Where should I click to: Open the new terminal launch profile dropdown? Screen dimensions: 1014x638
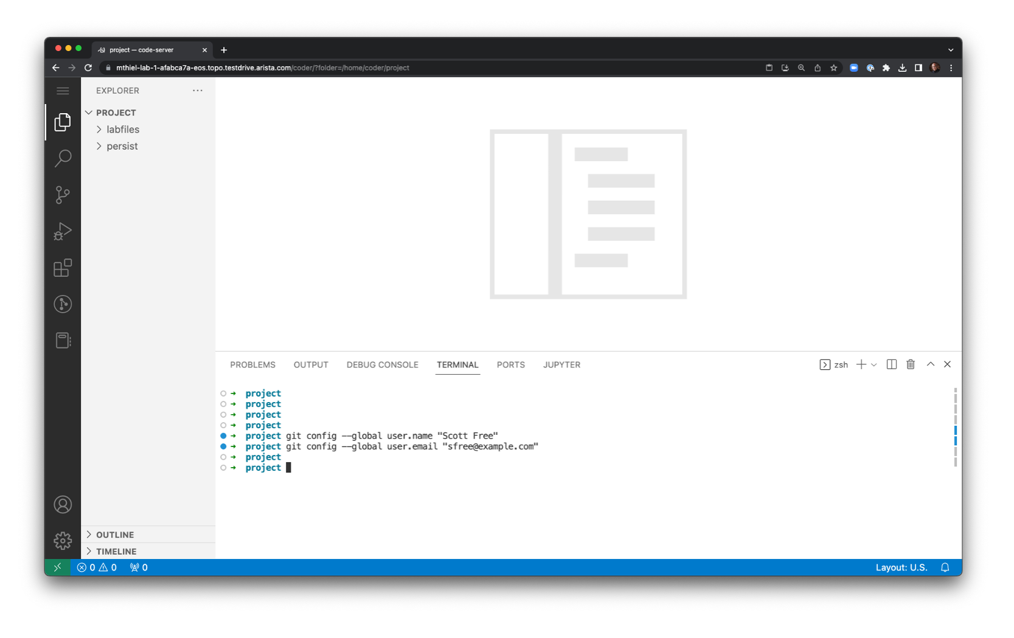pos(874,365)
